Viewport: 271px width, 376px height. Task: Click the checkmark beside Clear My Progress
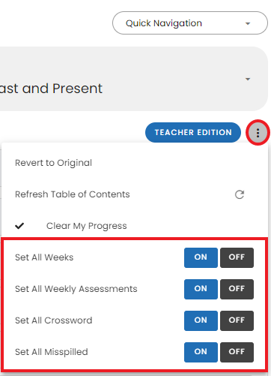[19, 226]
